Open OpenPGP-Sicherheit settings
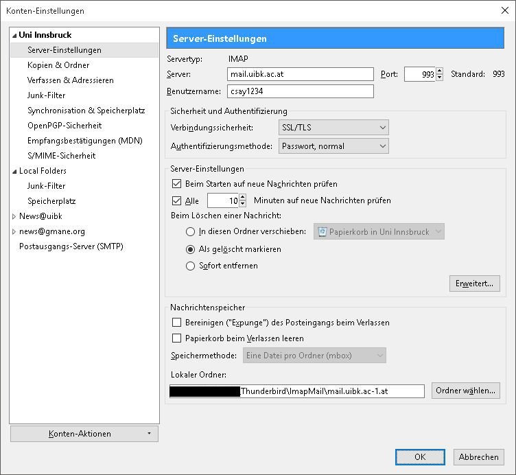516x475 pixels. (64, 126)
